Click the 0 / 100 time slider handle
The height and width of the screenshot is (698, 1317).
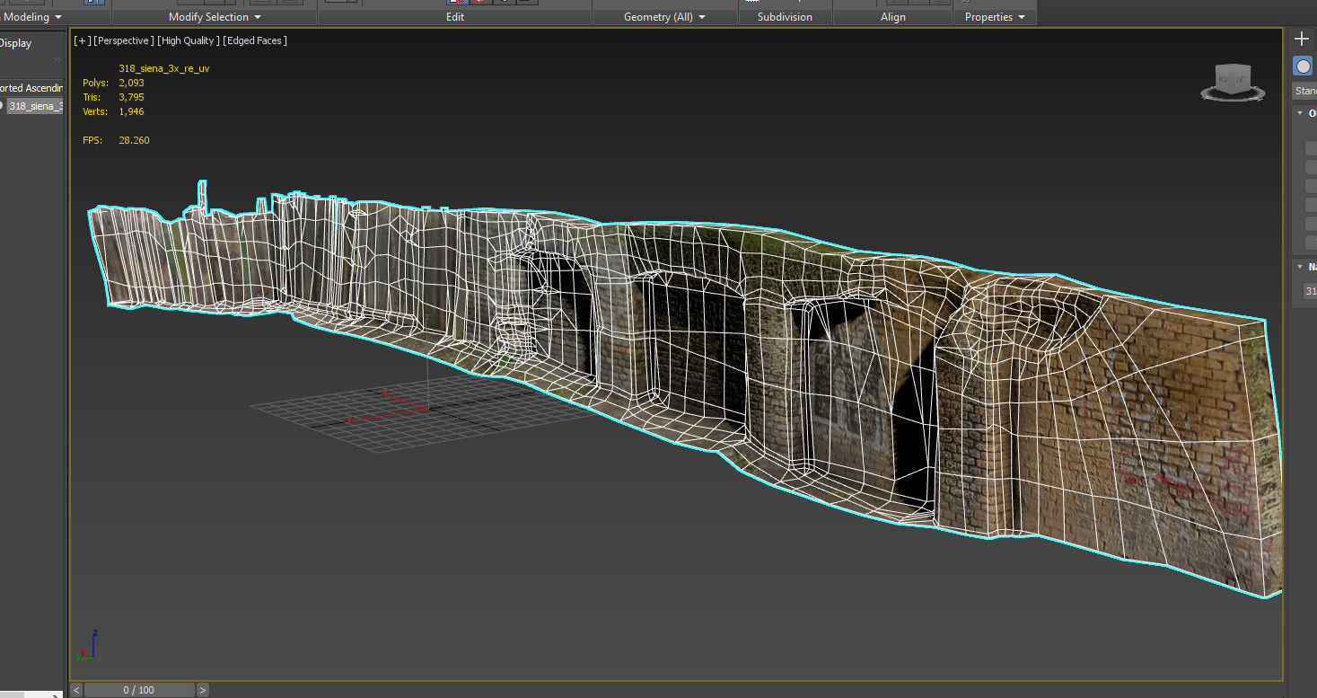point(139,690)
